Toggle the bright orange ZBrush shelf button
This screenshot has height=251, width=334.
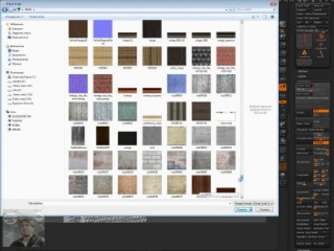click(283, 87)
